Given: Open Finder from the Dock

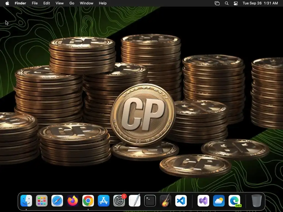Looking at the screenshot, I should (x=26, y=201).
